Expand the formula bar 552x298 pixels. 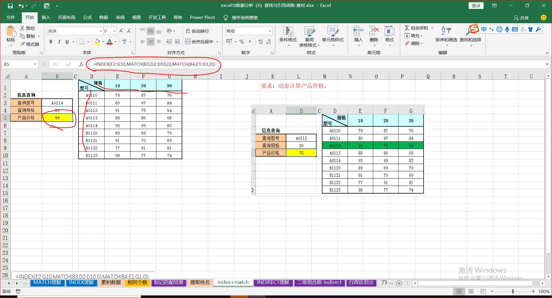click(x=547, y=64)
